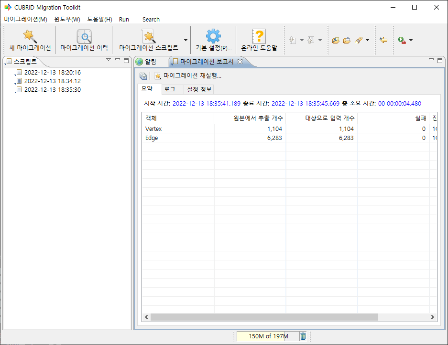The height and width of the screenshot is (345, 448).
Task: Open 온라인 도움말 question mark icon
Action: 259,36
